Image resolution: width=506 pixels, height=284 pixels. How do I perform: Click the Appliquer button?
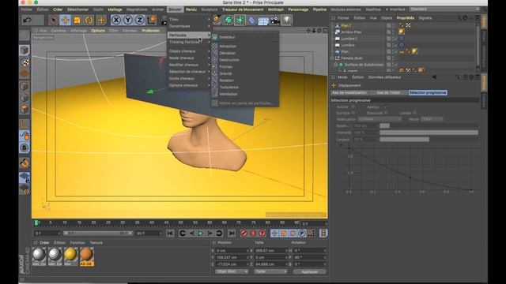tap(309, 271)
